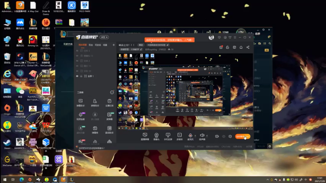
Task: Dismiss the orange tag suggestion tooltip
Action: click(170, 40)
